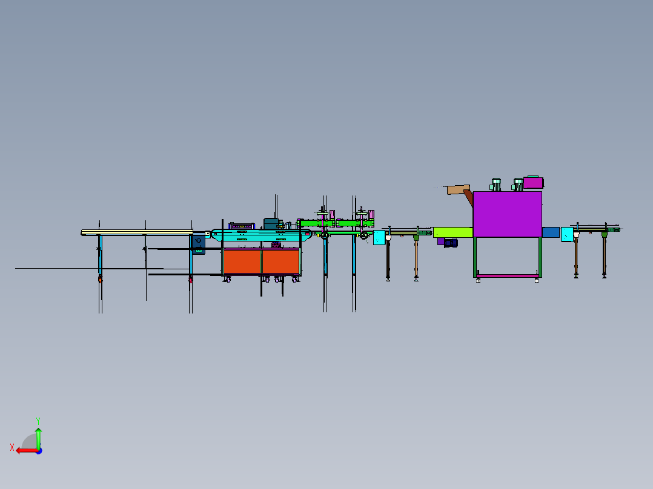This screenshot has width=653, height=489.
Task: Click the green Y axis arrow of the triad
Action: click(38, 438)
